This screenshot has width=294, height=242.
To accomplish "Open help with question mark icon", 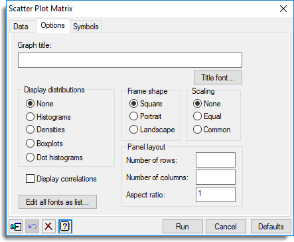I will 65,227.
